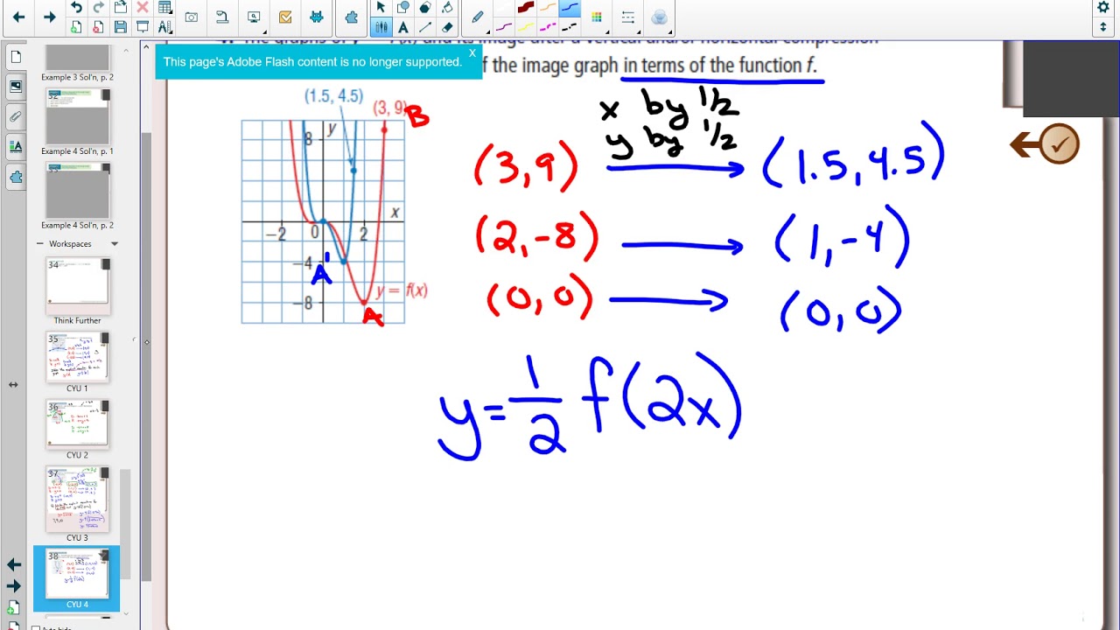This screenshot has width=1120, height=630.
Task: Select the regular polygons tool
Action: coord(424,8)
